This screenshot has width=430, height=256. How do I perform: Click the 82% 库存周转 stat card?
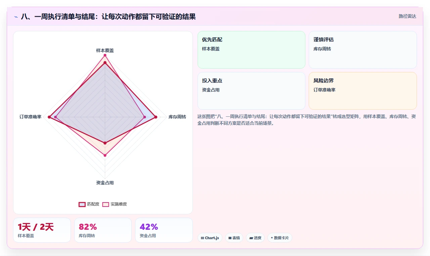(103, 230)
